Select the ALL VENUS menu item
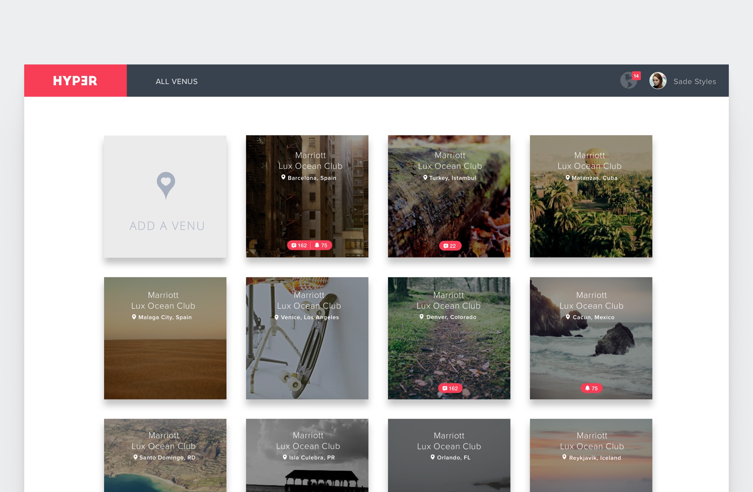This screenshot has width=753, height=492. [176, 82]
